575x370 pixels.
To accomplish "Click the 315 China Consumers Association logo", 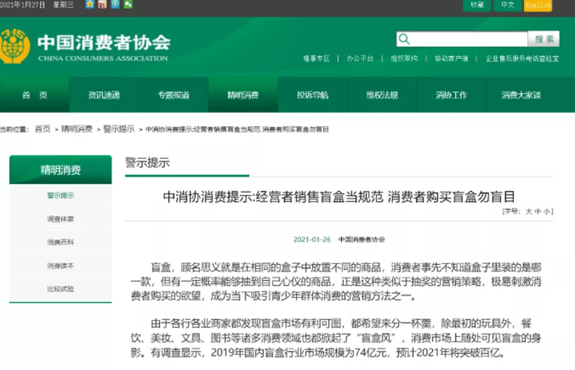I will pos(14,46).
